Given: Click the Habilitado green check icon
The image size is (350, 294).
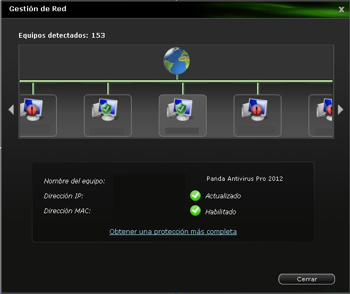Looking at the screenshot, I should click(195, 211).
